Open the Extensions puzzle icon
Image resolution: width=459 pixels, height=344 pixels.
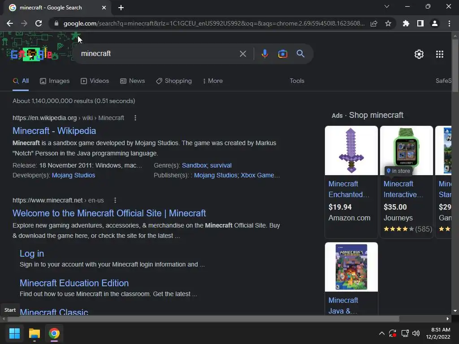coord(406,23)
